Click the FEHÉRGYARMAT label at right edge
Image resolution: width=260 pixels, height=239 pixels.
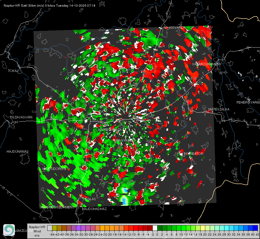click(248, 102)
